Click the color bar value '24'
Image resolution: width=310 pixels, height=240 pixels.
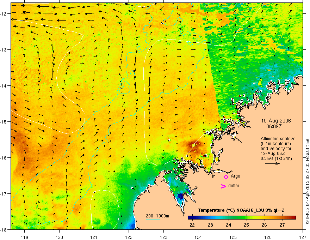228,225
